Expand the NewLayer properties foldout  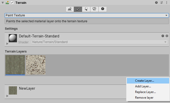tap(7, 96)
